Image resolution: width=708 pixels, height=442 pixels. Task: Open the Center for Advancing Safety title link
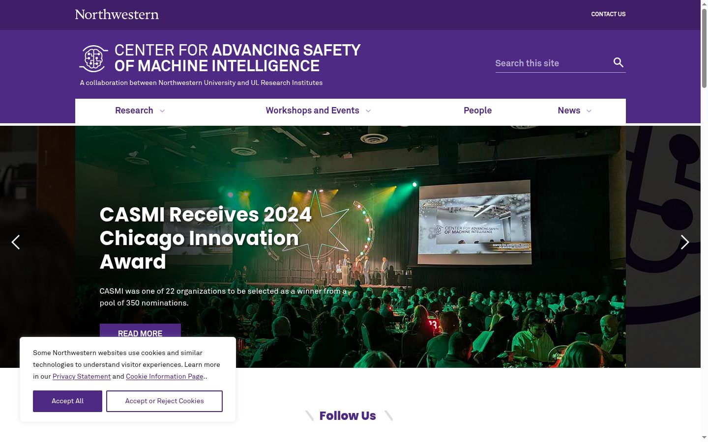pos(237,58)
